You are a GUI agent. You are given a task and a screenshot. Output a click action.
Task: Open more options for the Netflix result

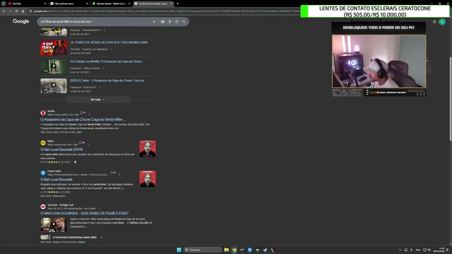[89, 114]
